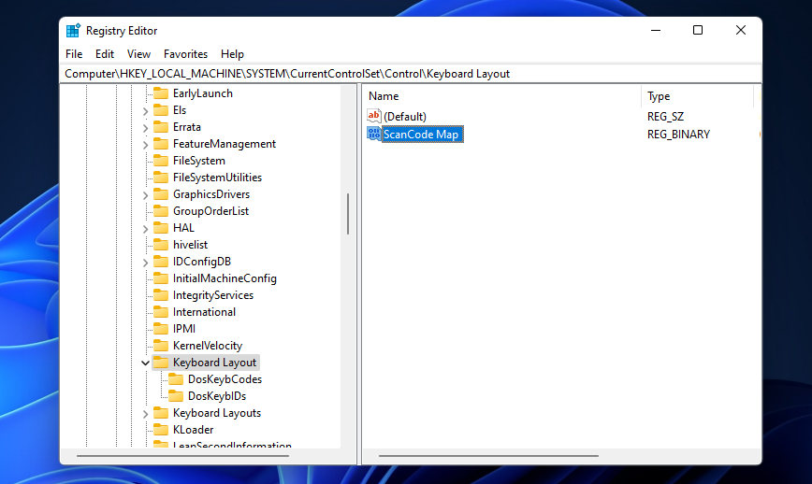Click the hivelist folder icon
Viewport: 812px width, 484px height.
tap(161, 245)
